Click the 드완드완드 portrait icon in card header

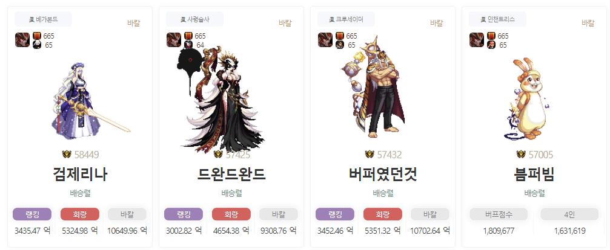(x=174, y=40)
